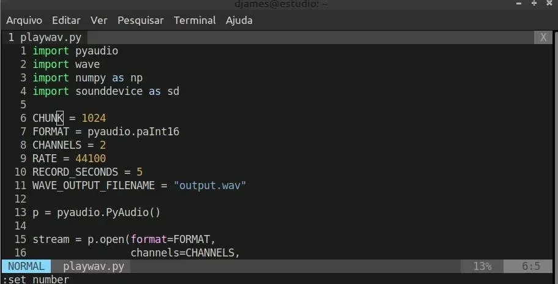558x284 pixels.
Task: Click 'pyaudio.PyAudio()' on line 13
Action: click(x=109, y=213)
